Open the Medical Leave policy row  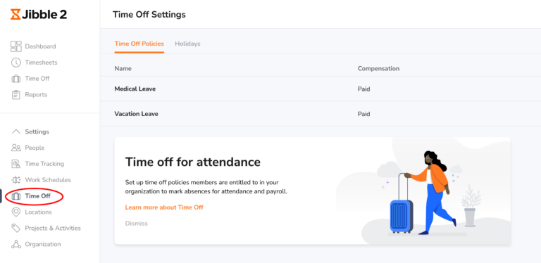[x=321, y=89]
